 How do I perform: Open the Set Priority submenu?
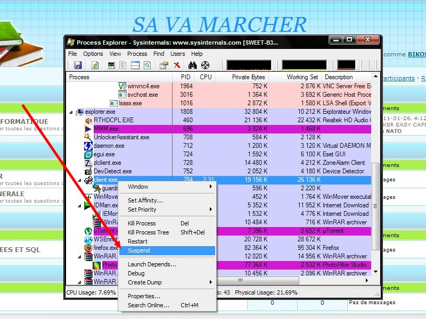(167, 209)
